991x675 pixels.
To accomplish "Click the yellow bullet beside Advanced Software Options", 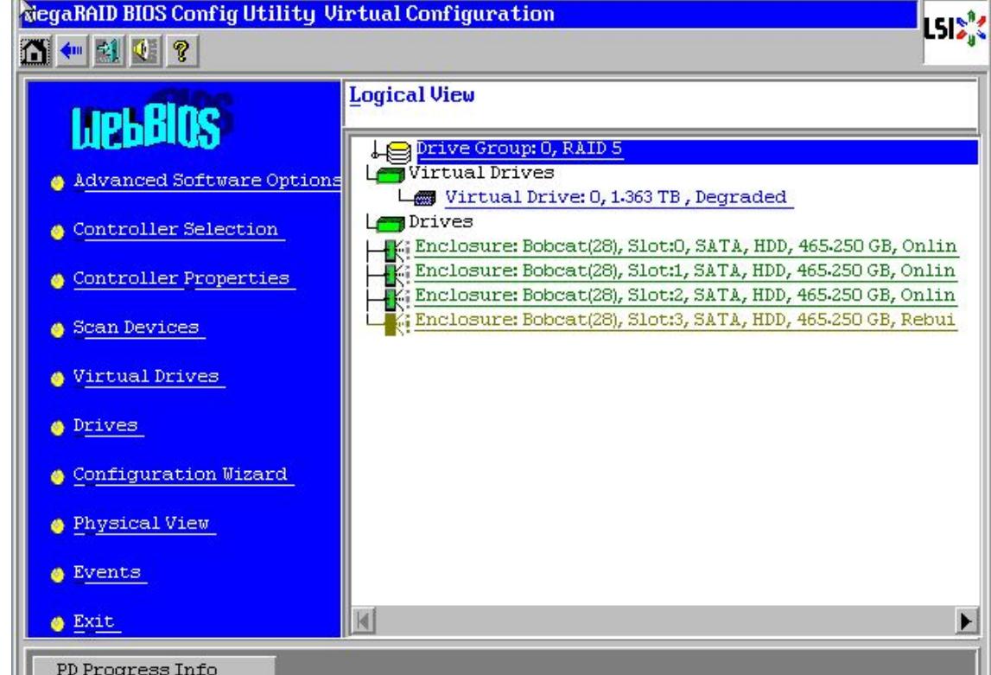I will click(x=58, y=182).
